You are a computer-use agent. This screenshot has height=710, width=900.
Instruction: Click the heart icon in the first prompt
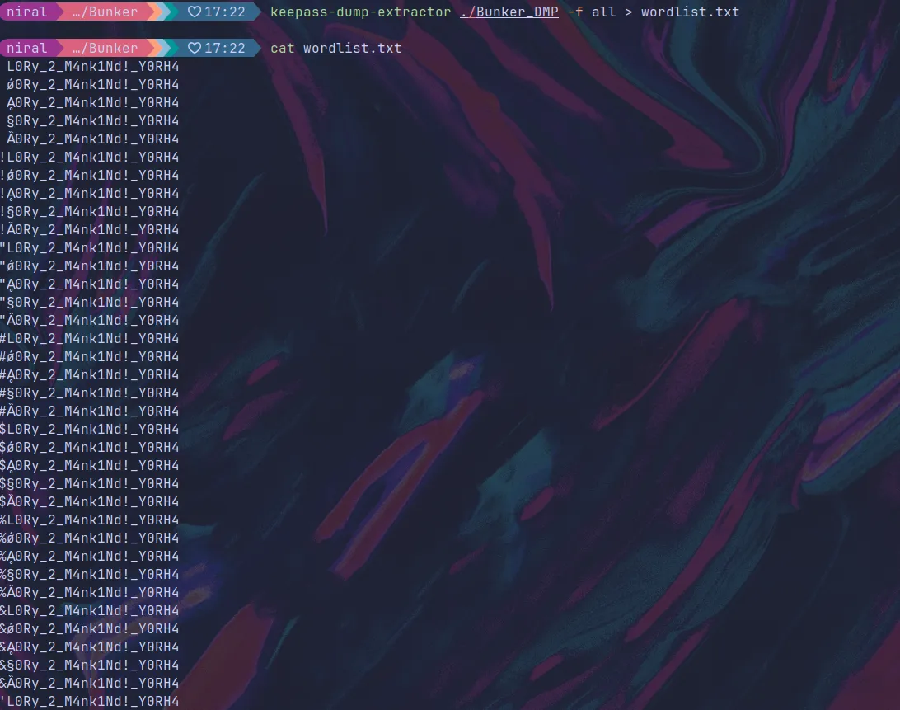click(195, 12)
